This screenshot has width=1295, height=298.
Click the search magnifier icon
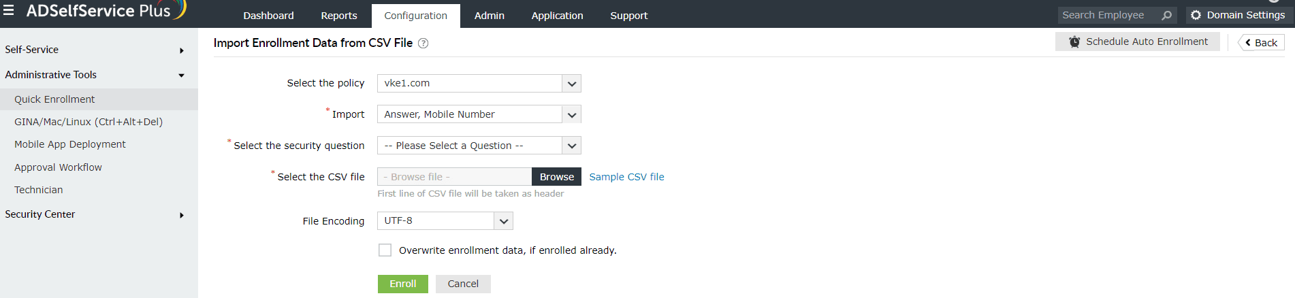[1166, 15]
